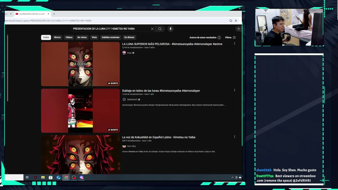Select the No vistos filter chip
The image size is (338, 190).
[82, 37]
